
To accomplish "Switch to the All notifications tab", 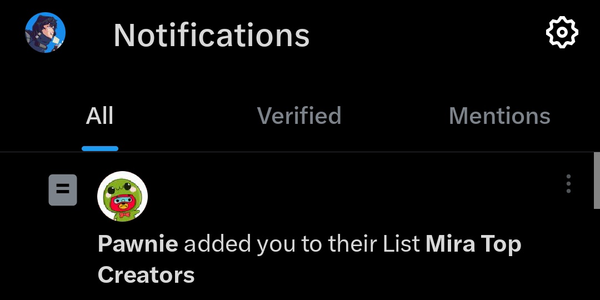I will pos(100,116).
